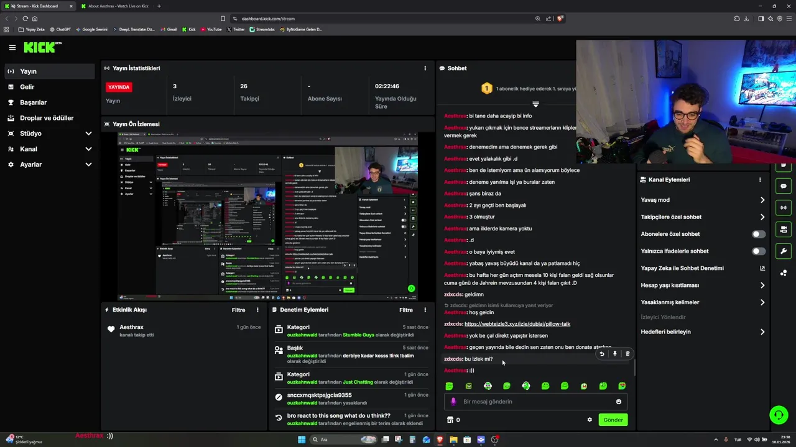796x447 pixels.
Task: Open the Streamlabs bookmark
Action: tap(262, 29)
